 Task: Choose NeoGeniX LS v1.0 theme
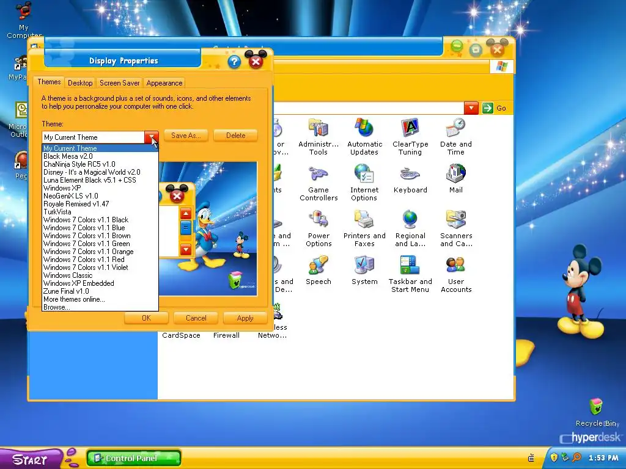[x=100, y=196]
